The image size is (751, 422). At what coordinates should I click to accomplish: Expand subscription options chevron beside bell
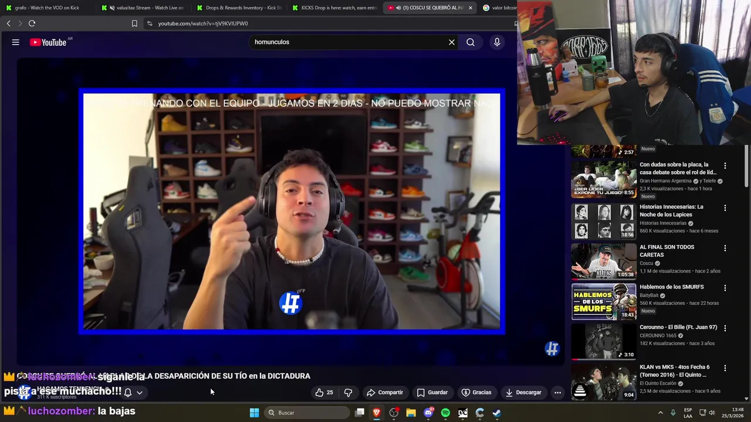[x=140, y=393]
